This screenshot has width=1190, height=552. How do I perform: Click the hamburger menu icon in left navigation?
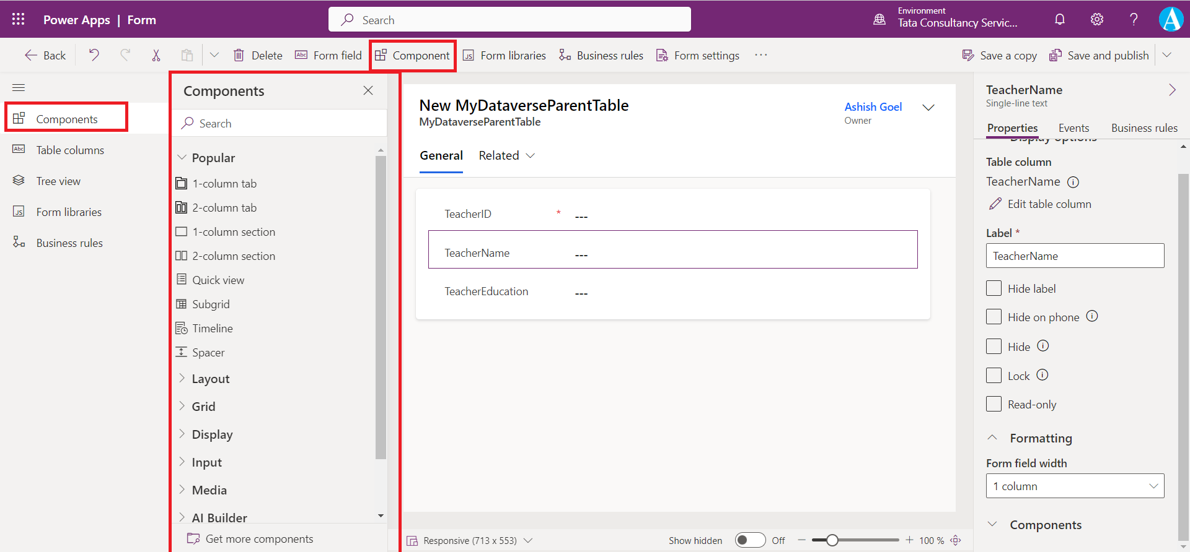click(19, 87)
